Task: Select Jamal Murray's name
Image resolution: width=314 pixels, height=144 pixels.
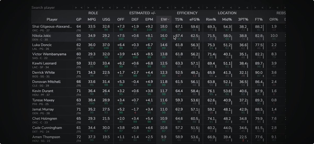Action: pyautogui.click(x=43, y=109)
